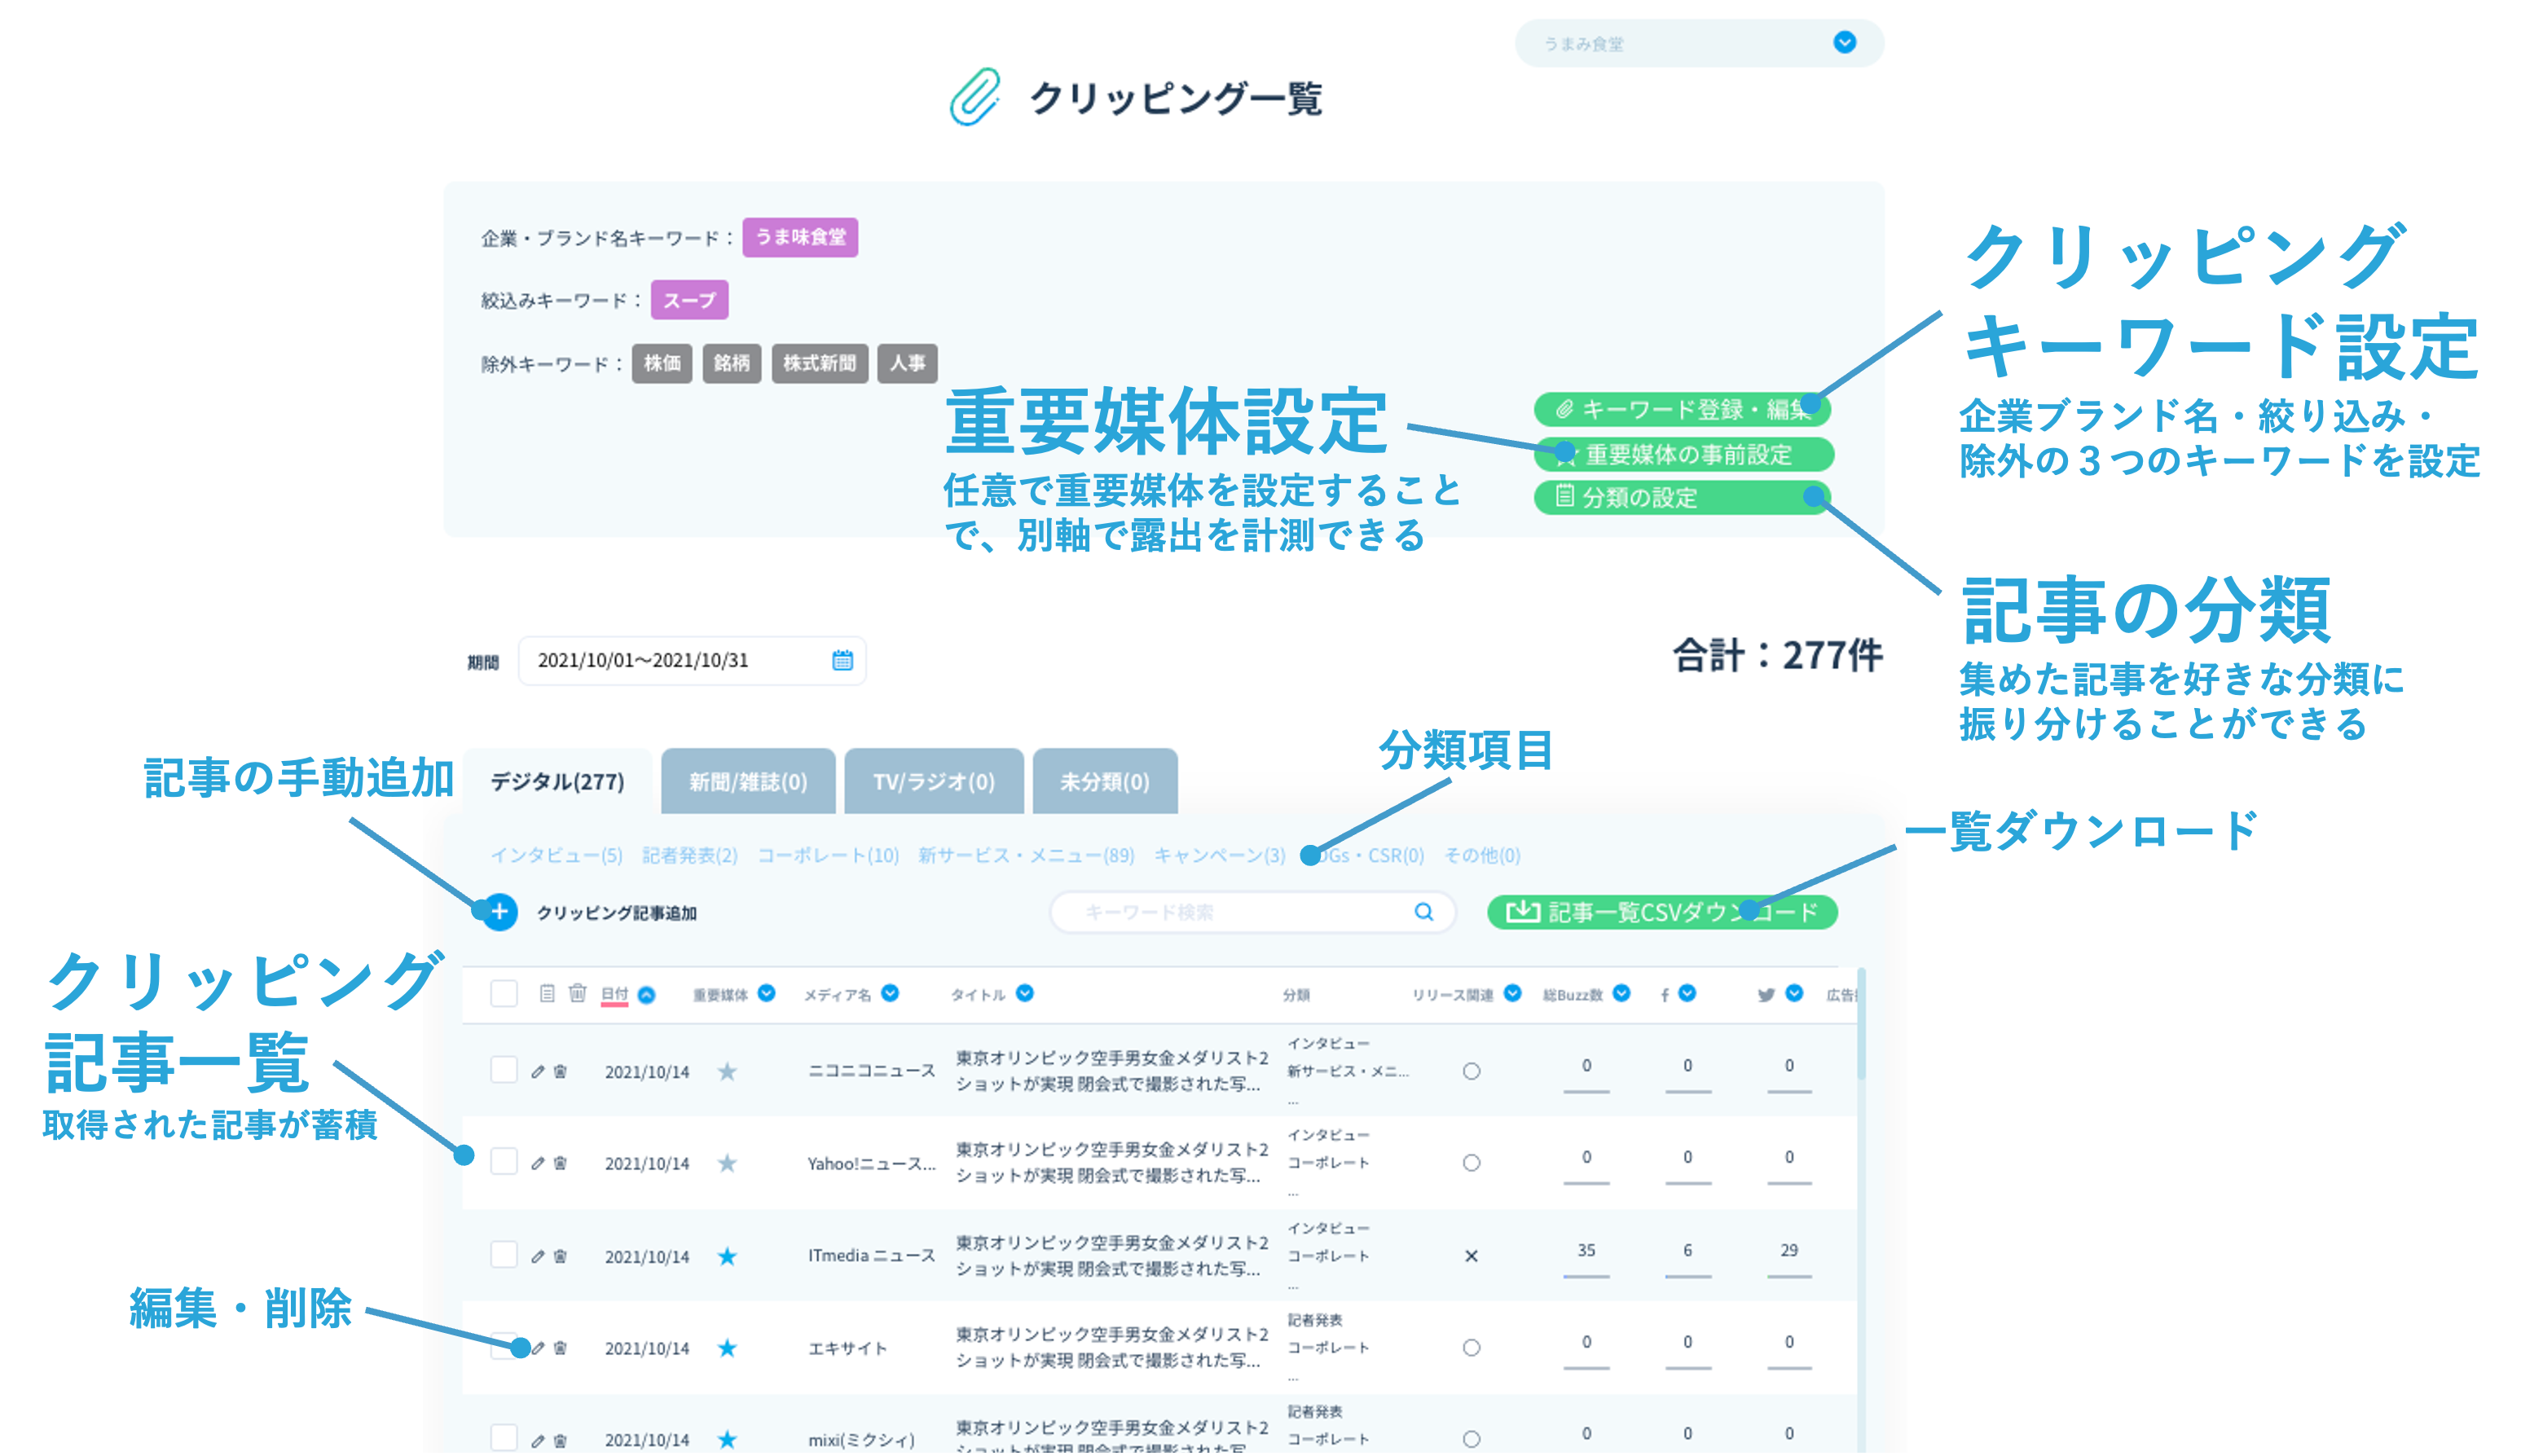Click trash icon for Yahoo!ニュース row

[x=561, y=1163]
